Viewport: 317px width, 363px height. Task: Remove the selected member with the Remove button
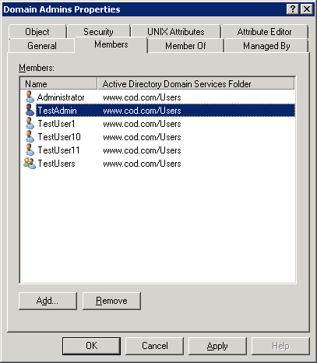click(x=111, y=301)
